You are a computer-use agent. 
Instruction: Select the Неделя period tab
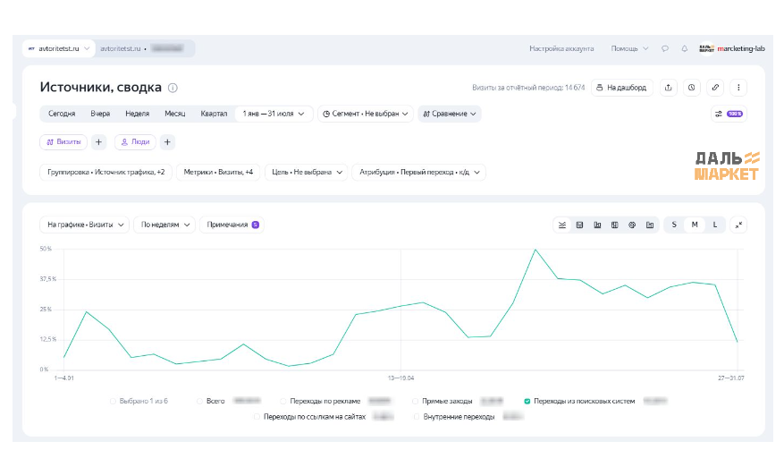coord(137,115)
